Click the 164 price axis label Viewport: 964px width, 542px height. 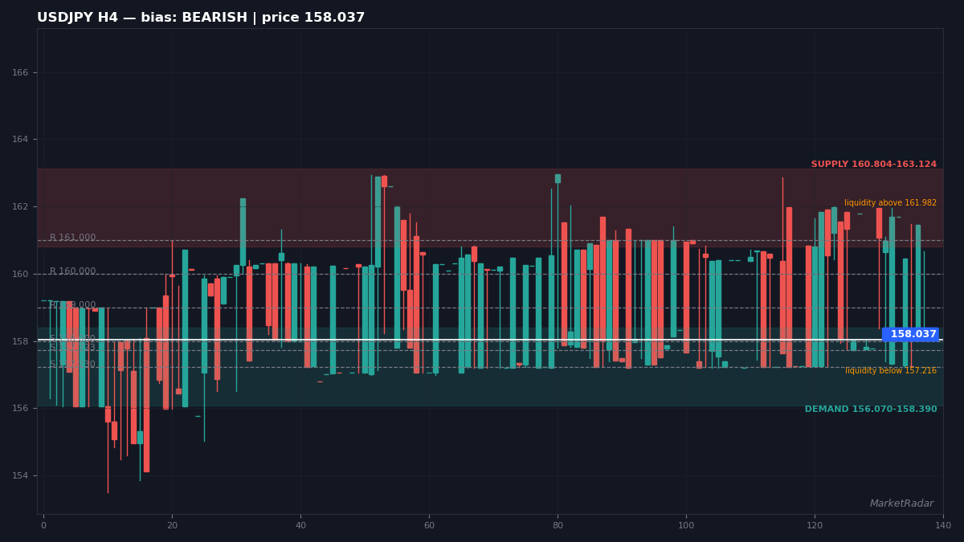20,140
